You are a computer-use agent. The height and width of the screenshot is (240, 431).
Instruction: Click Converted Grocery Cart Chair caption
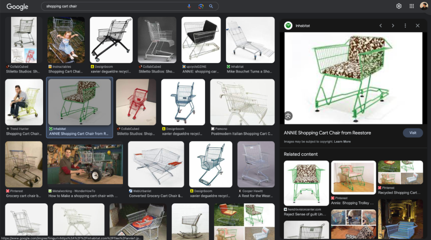[x=156, y=196]
